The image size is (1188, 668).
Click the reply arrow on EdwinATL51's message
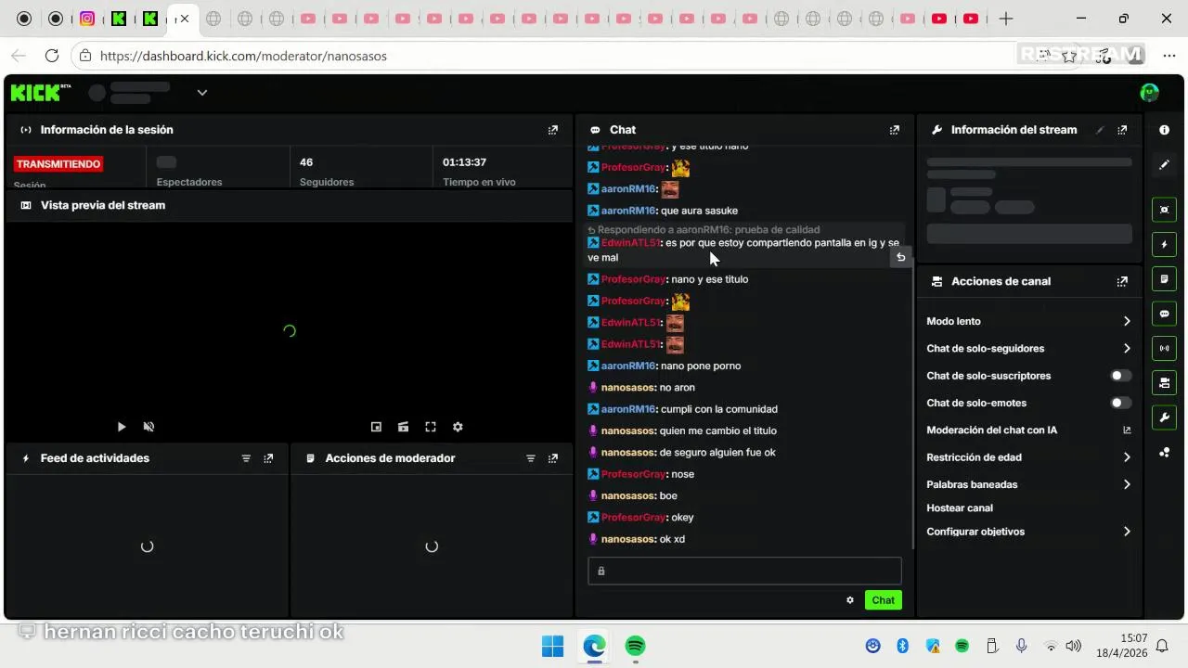coord(900,257)
